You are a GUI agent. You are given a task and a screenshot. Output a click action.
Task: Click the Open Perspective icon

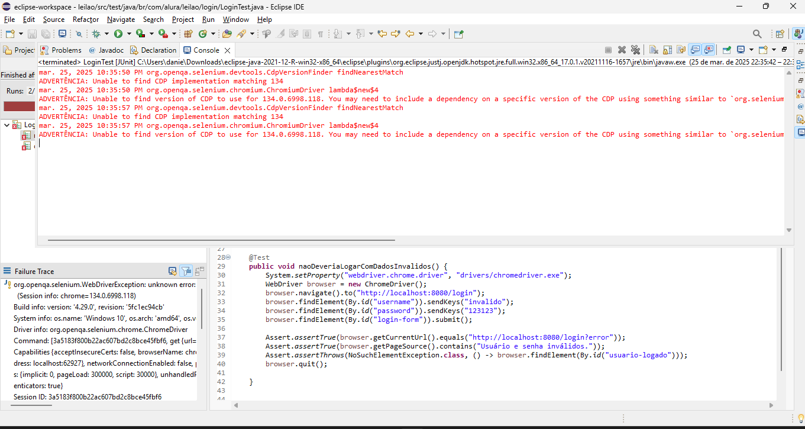click(x=780, y=34)
